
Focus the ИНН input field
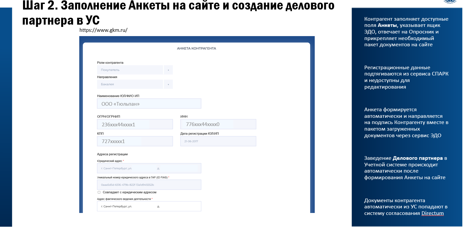(x=218, y=124)
